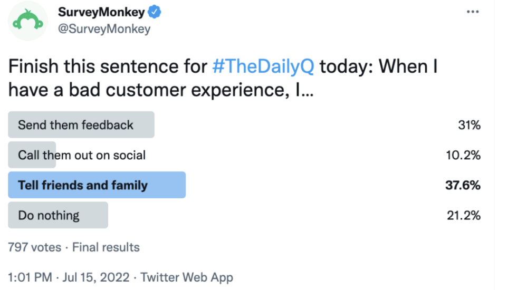Select the 'Do nothing' poll option
This screenshot has width=517, height=290.
[x=58, y=215]
